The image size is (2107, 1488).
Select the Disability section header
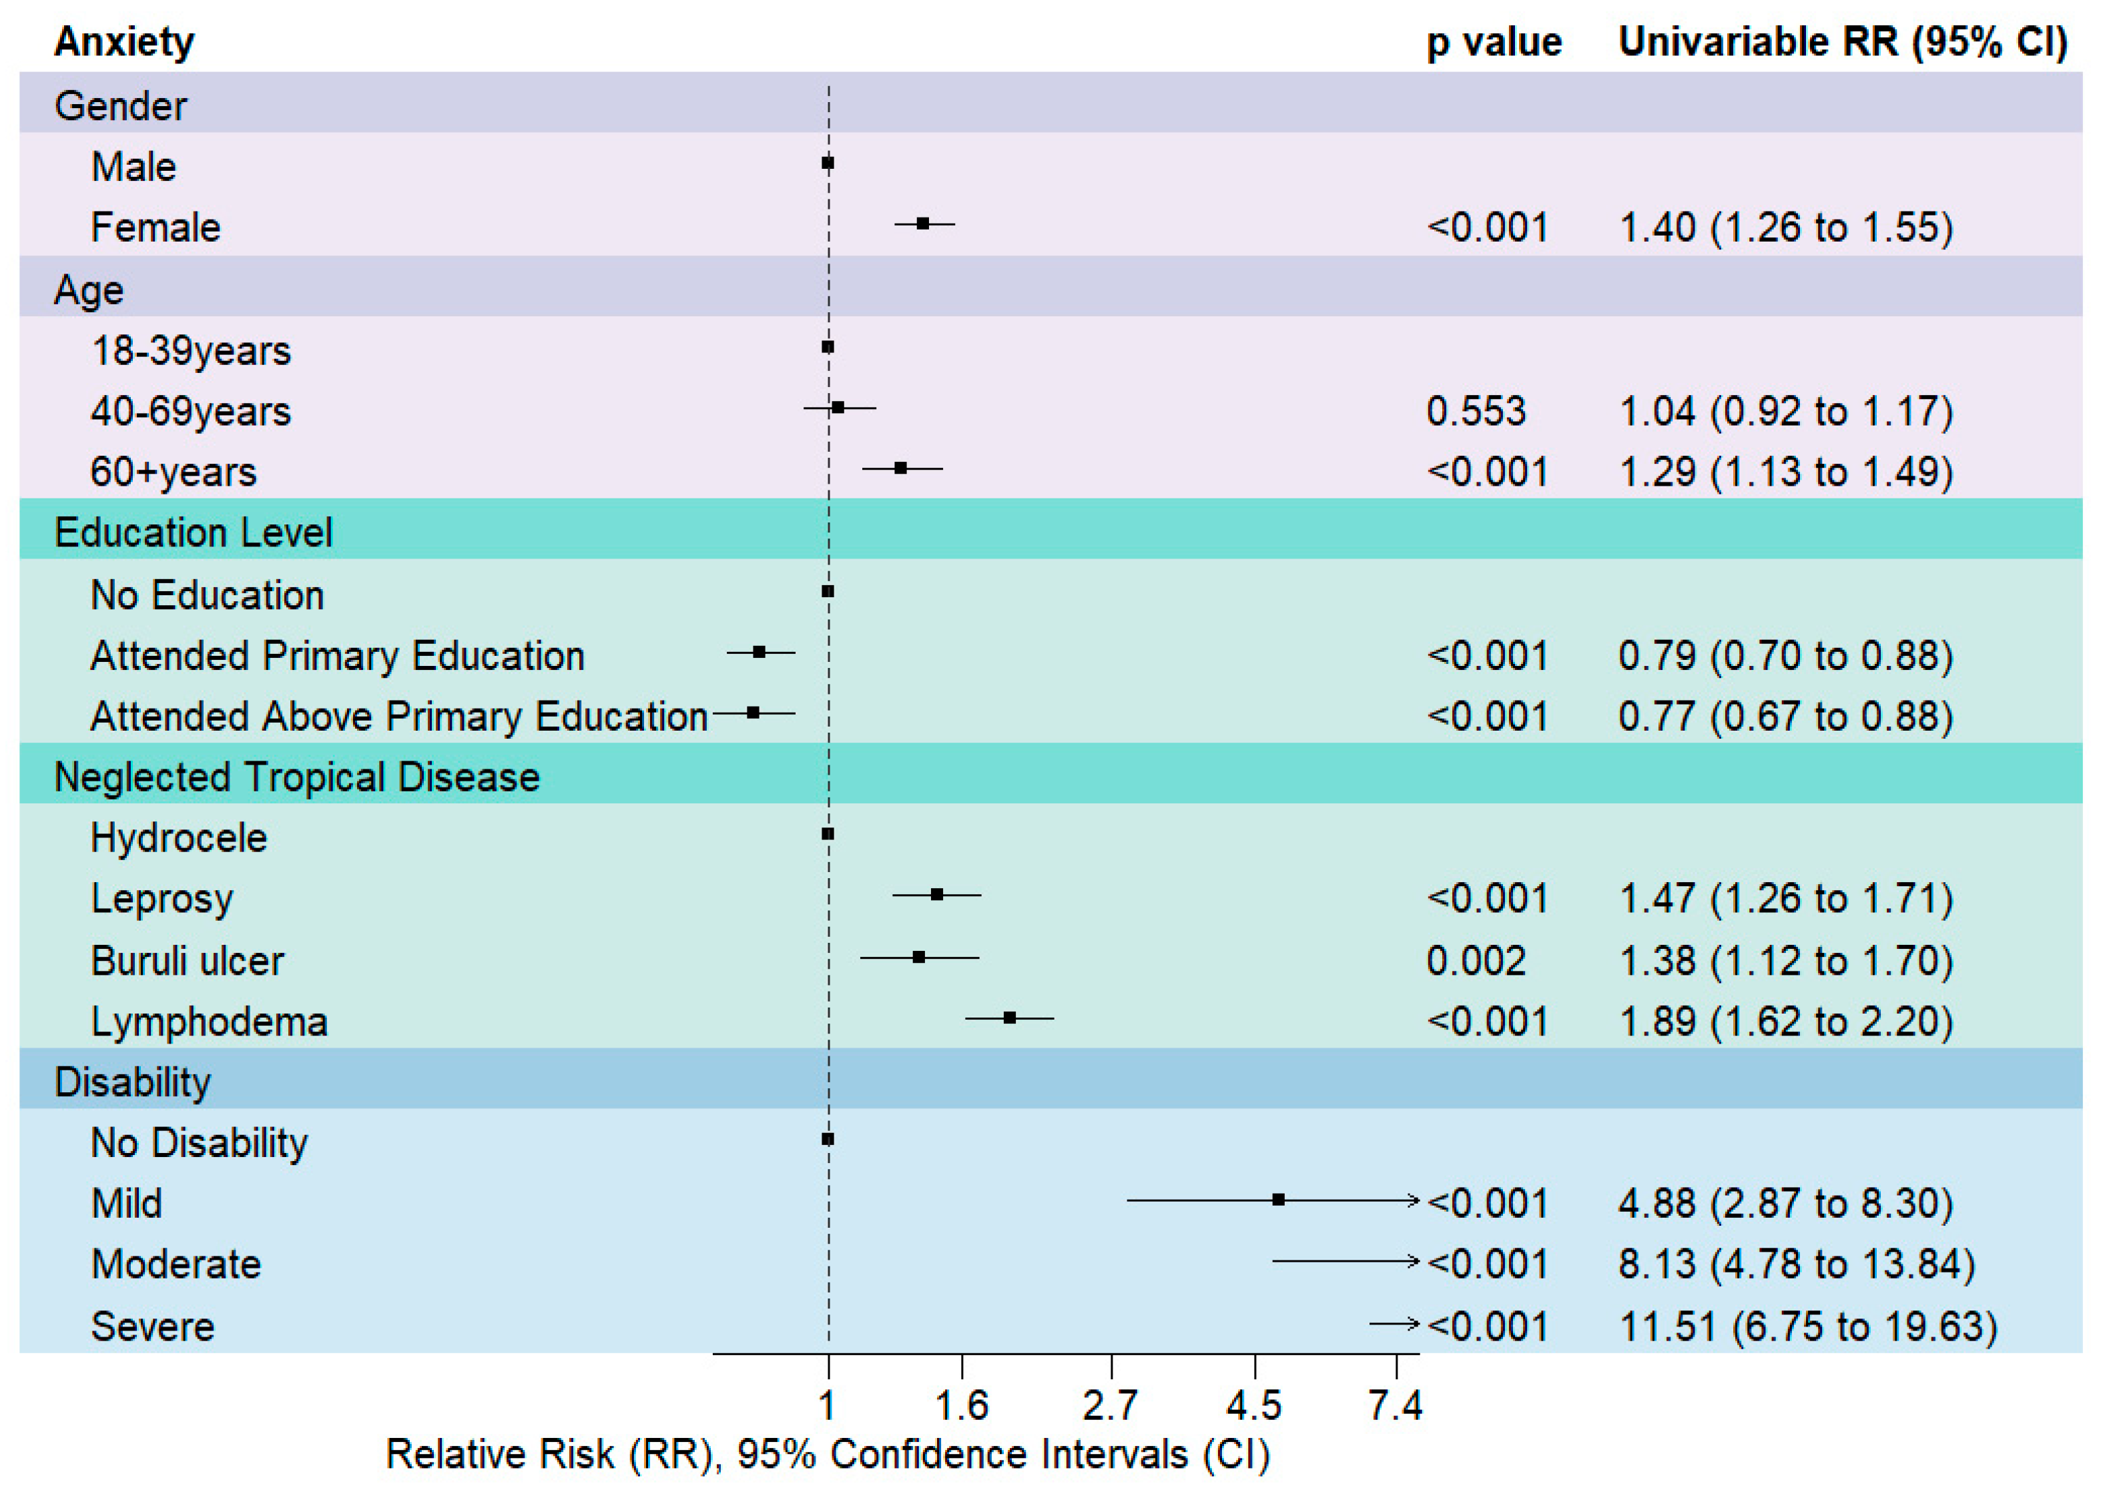(x=132, y=1082)
